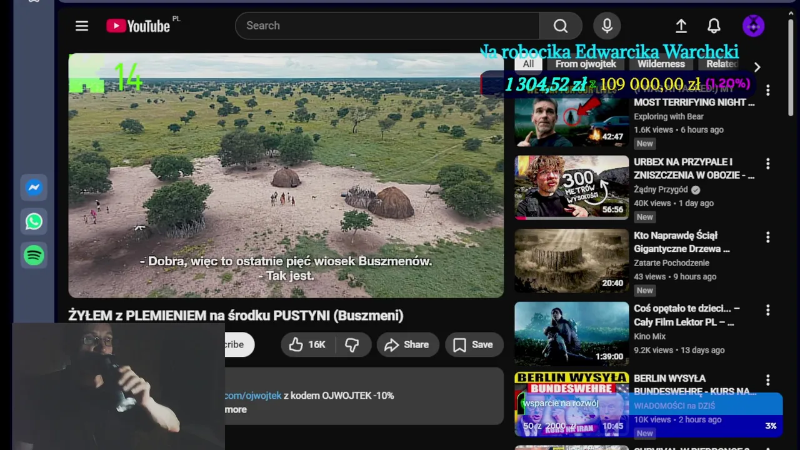The image size is (800, 450).
Task: Go to YouTube home via logo
Action: point(138,26)
